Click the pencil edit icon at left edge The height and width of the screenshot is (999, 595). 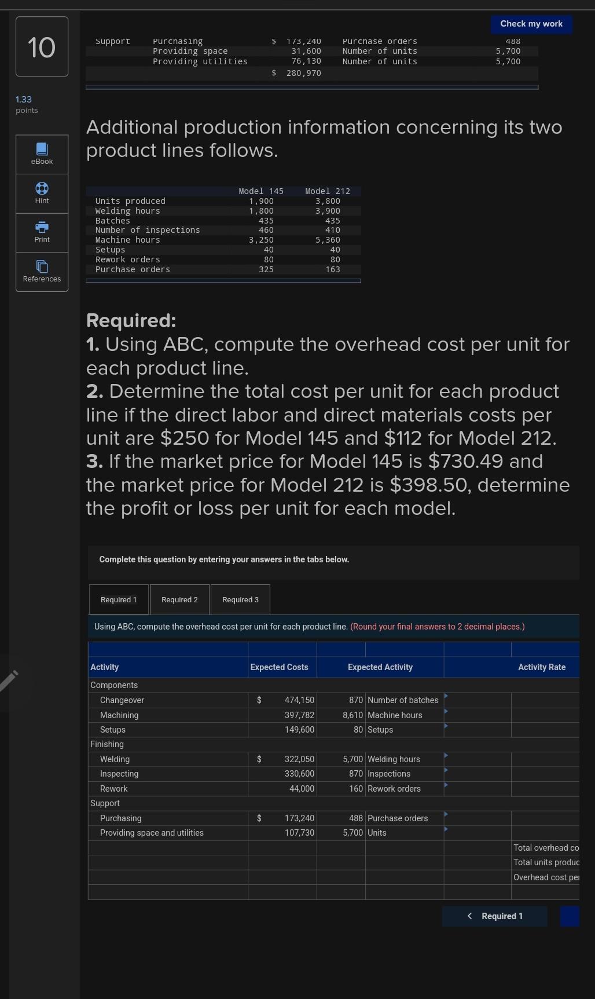point(9,680)
